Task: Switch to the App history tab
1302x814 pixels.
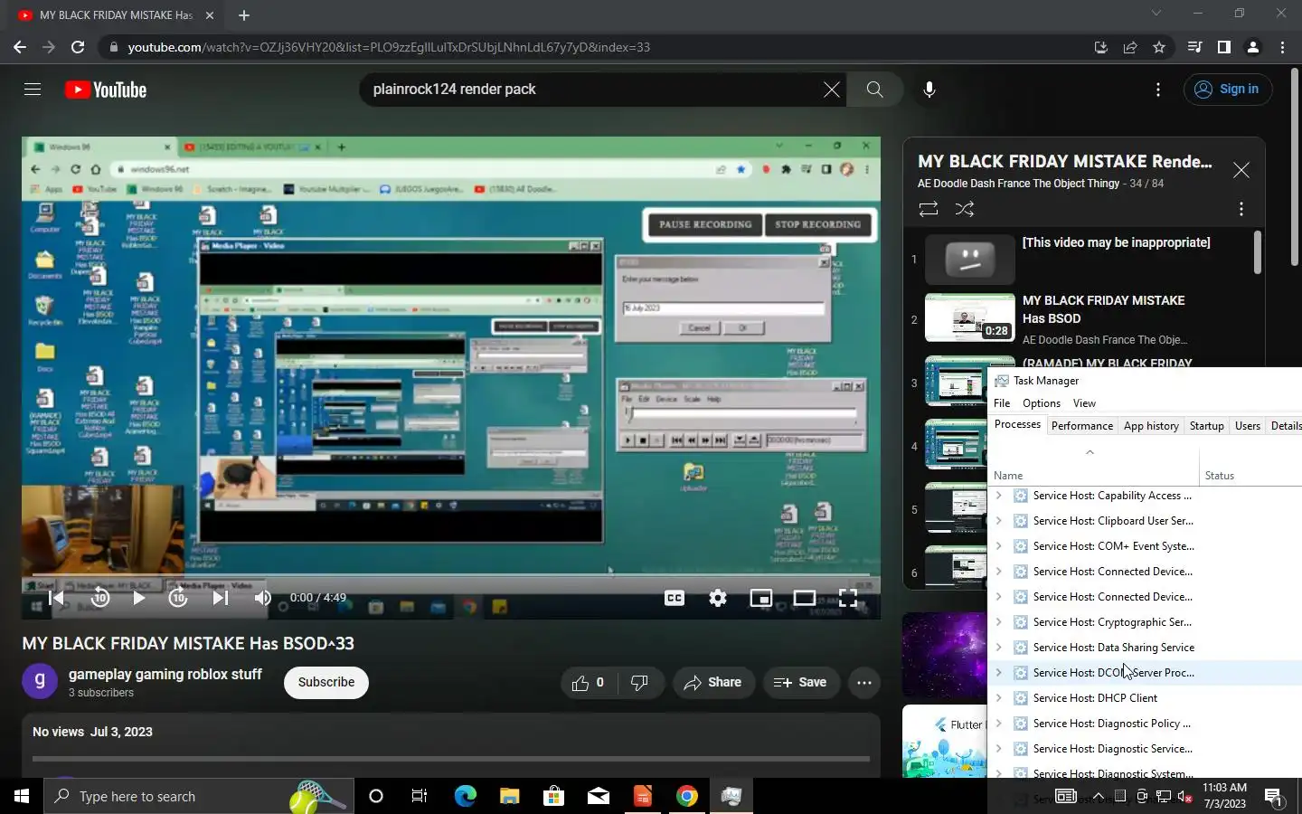Action: [1151, 426]
